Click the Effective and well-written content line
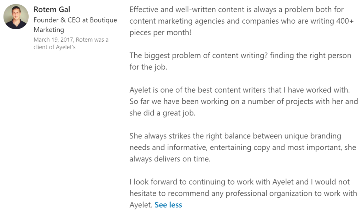This screenshot has height=214, width=362. tap(237, 10)
